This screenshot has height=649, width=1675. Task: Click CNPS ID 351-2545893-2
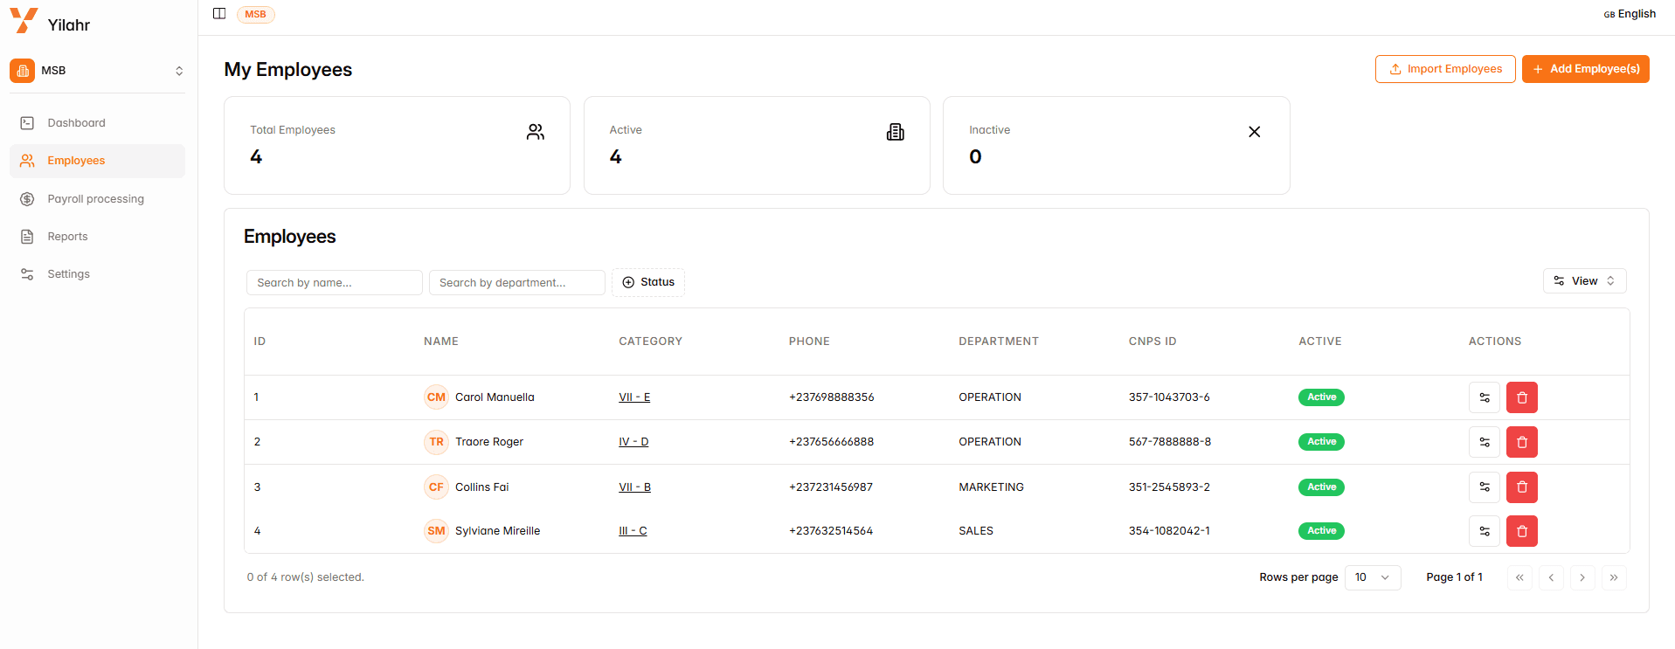1169,487
